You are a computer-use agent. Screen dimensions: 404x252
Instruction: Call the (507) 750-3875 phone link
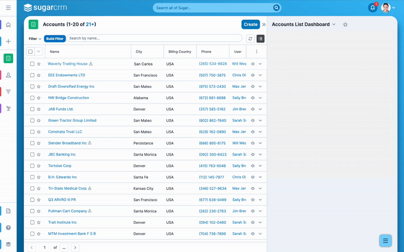tap(212, 75)
